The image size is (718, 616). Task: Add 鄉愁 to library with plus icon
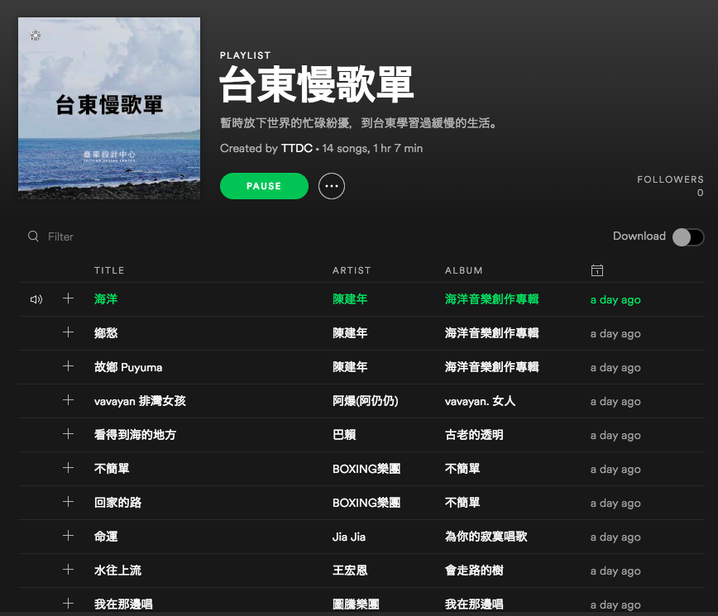pyautogui.click(x=68, y=332)
